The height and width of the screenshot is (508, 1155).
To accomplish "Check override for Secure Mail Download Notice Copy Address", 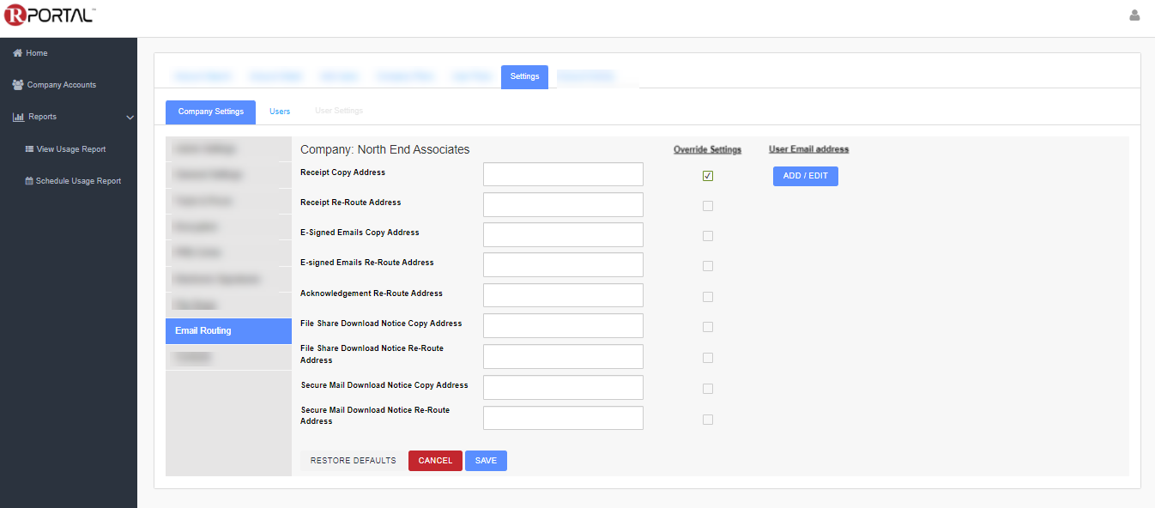I will pos(707,388).
